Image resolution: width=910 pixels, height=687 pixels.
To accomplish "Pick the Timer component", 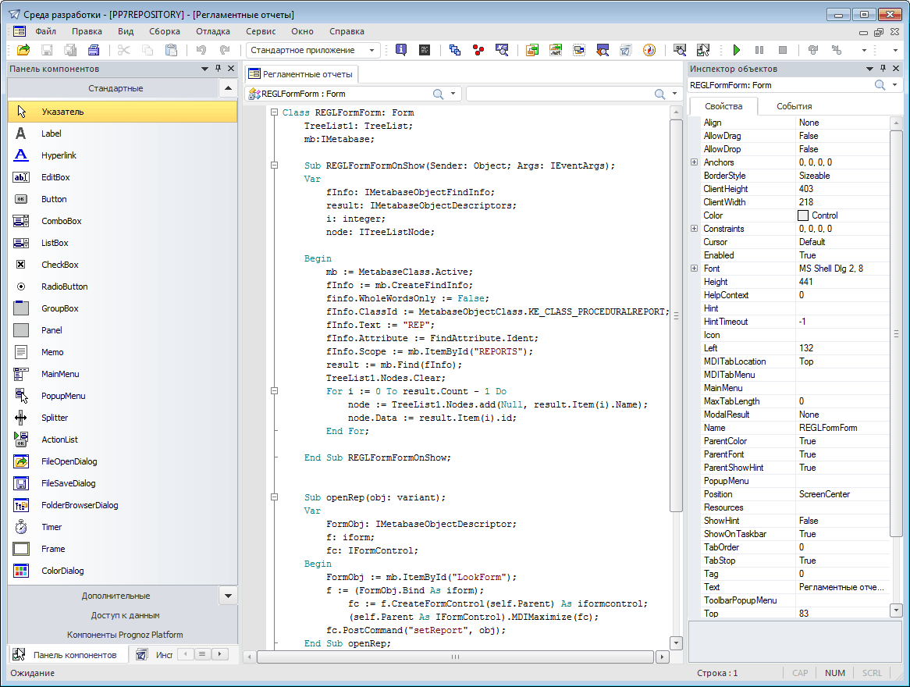I will [52, 527].
